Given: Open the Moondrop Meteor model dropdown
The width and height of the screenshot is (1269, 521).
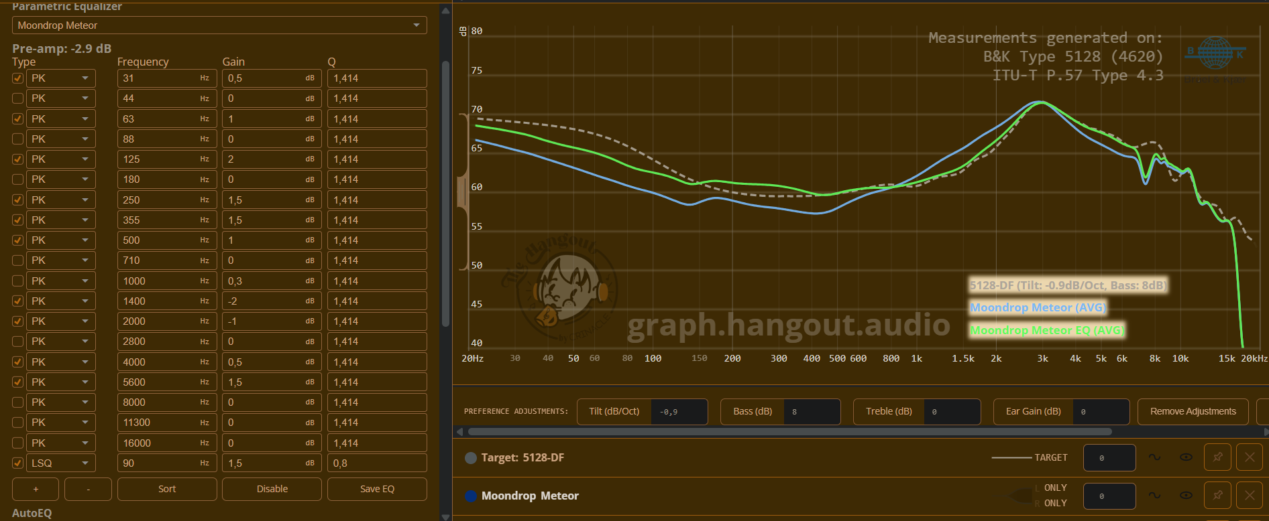Looking at the screenshot, I should [x=219, y=25].
